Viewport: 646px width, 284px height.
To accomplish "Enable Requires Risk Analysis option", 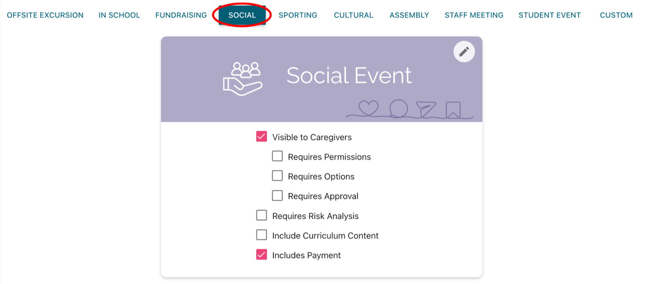I will (x=262, y=215).
